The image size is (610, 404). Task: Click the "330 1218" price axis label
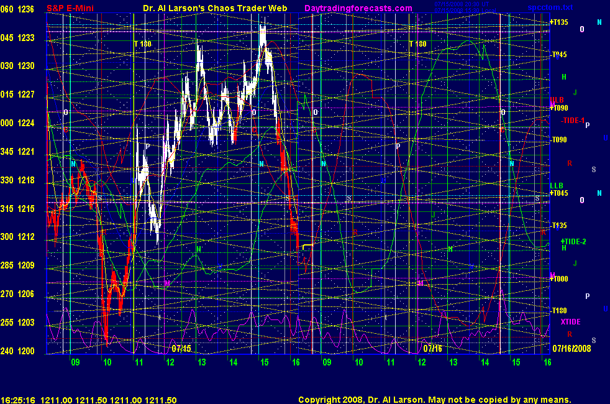pos(17,180)
